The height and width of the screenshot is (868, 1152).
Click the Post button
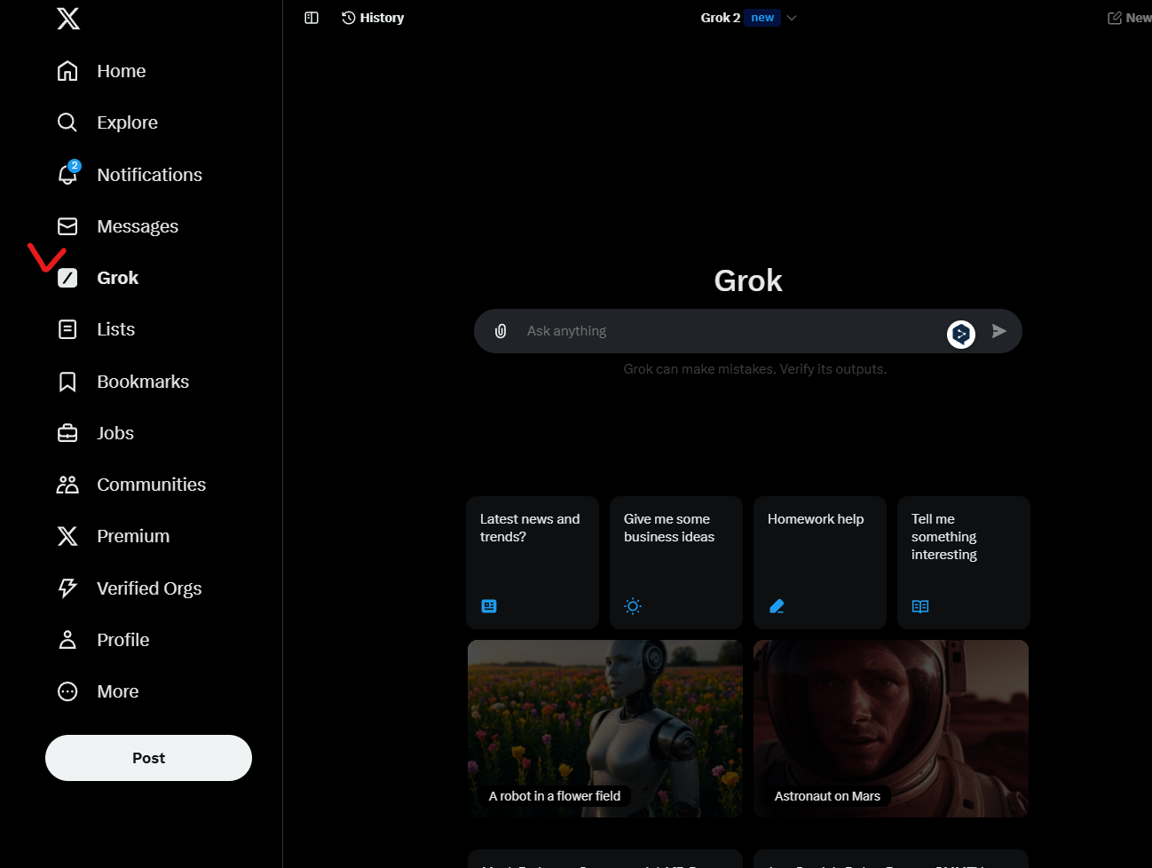tap(148, 758)
